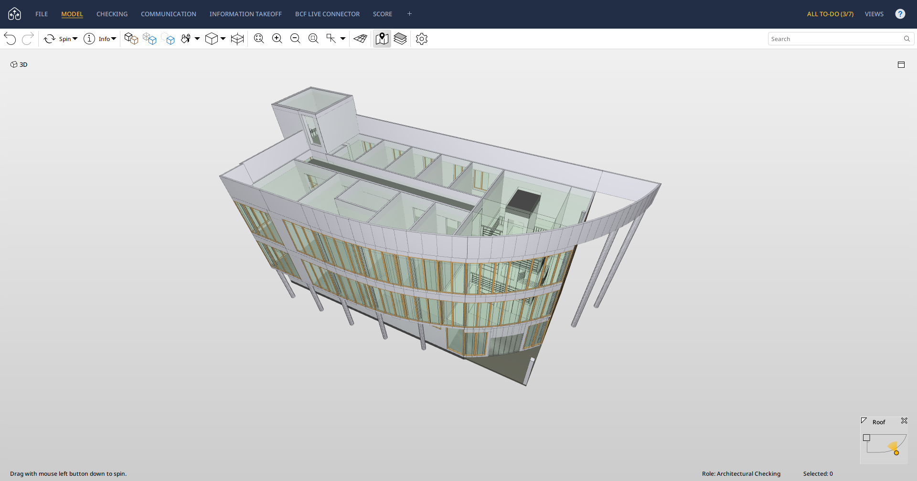This screenshot has height=481, width=917.
Task: Click the orange-cube Set to Selection Basket icon
Action: pos(131,39)
